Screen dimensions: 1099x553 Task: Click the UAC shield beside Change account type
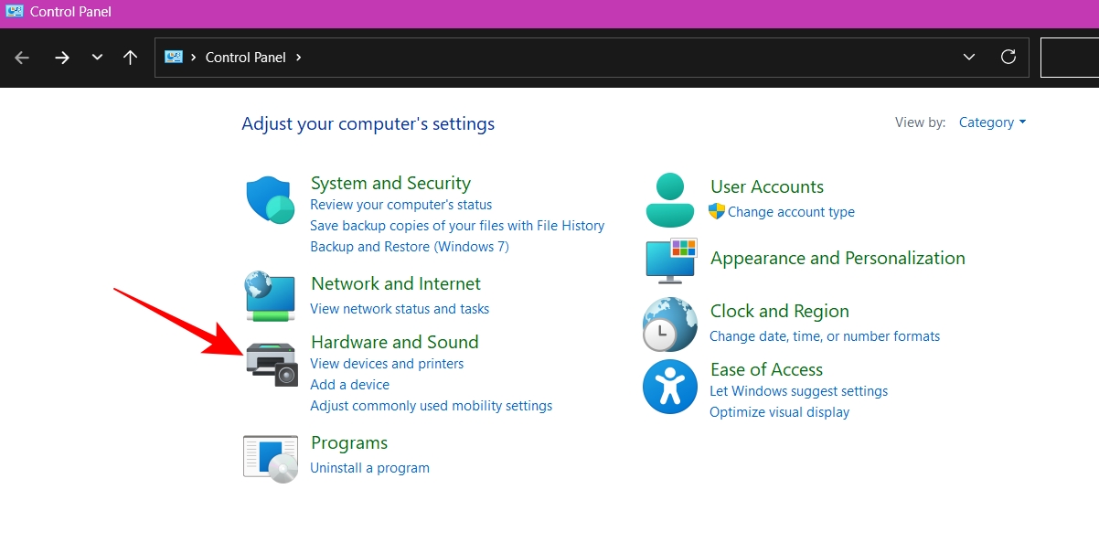(x=717, y=211)
